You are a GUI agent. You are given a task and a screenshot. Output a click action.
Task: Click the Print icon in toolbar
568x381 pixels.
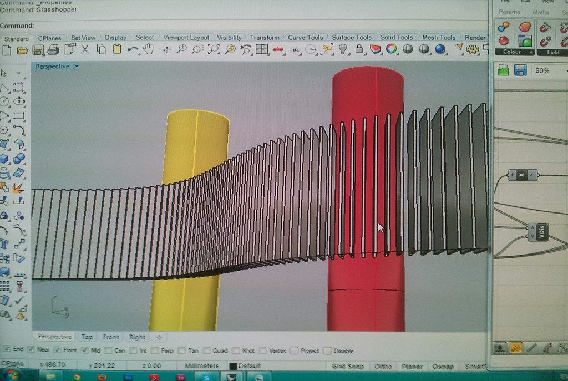pos(53,50)
